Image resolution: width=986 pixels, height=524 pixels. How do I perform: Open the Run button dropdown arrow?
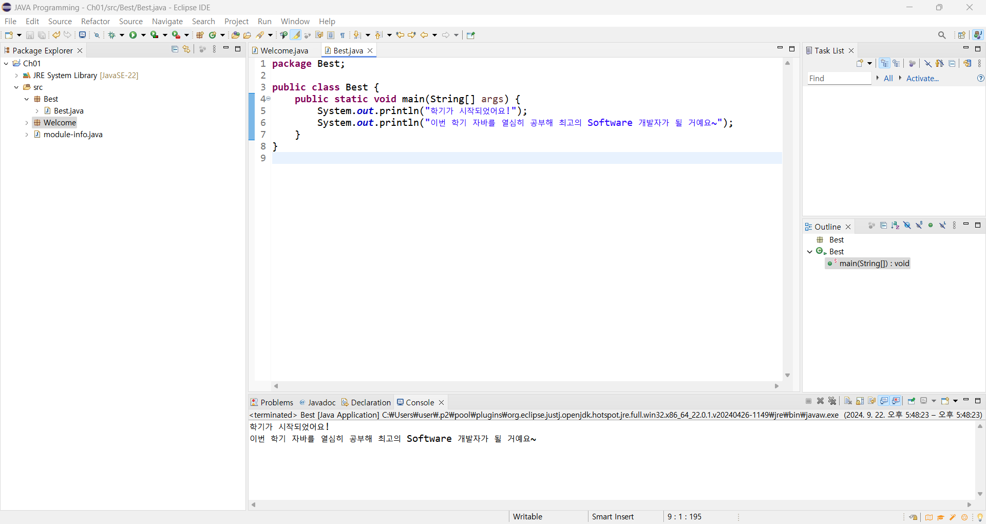coord(143,35)
